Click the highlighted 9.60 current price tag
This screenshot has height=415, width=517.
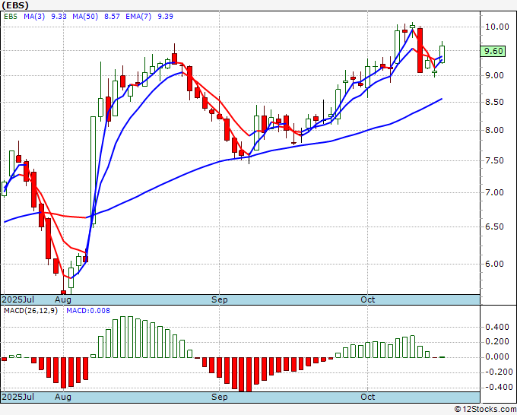493,51
